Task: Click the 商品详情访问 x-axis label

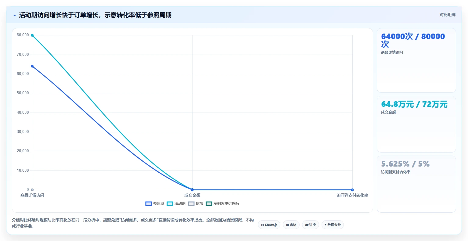Action: pos(32,195)
